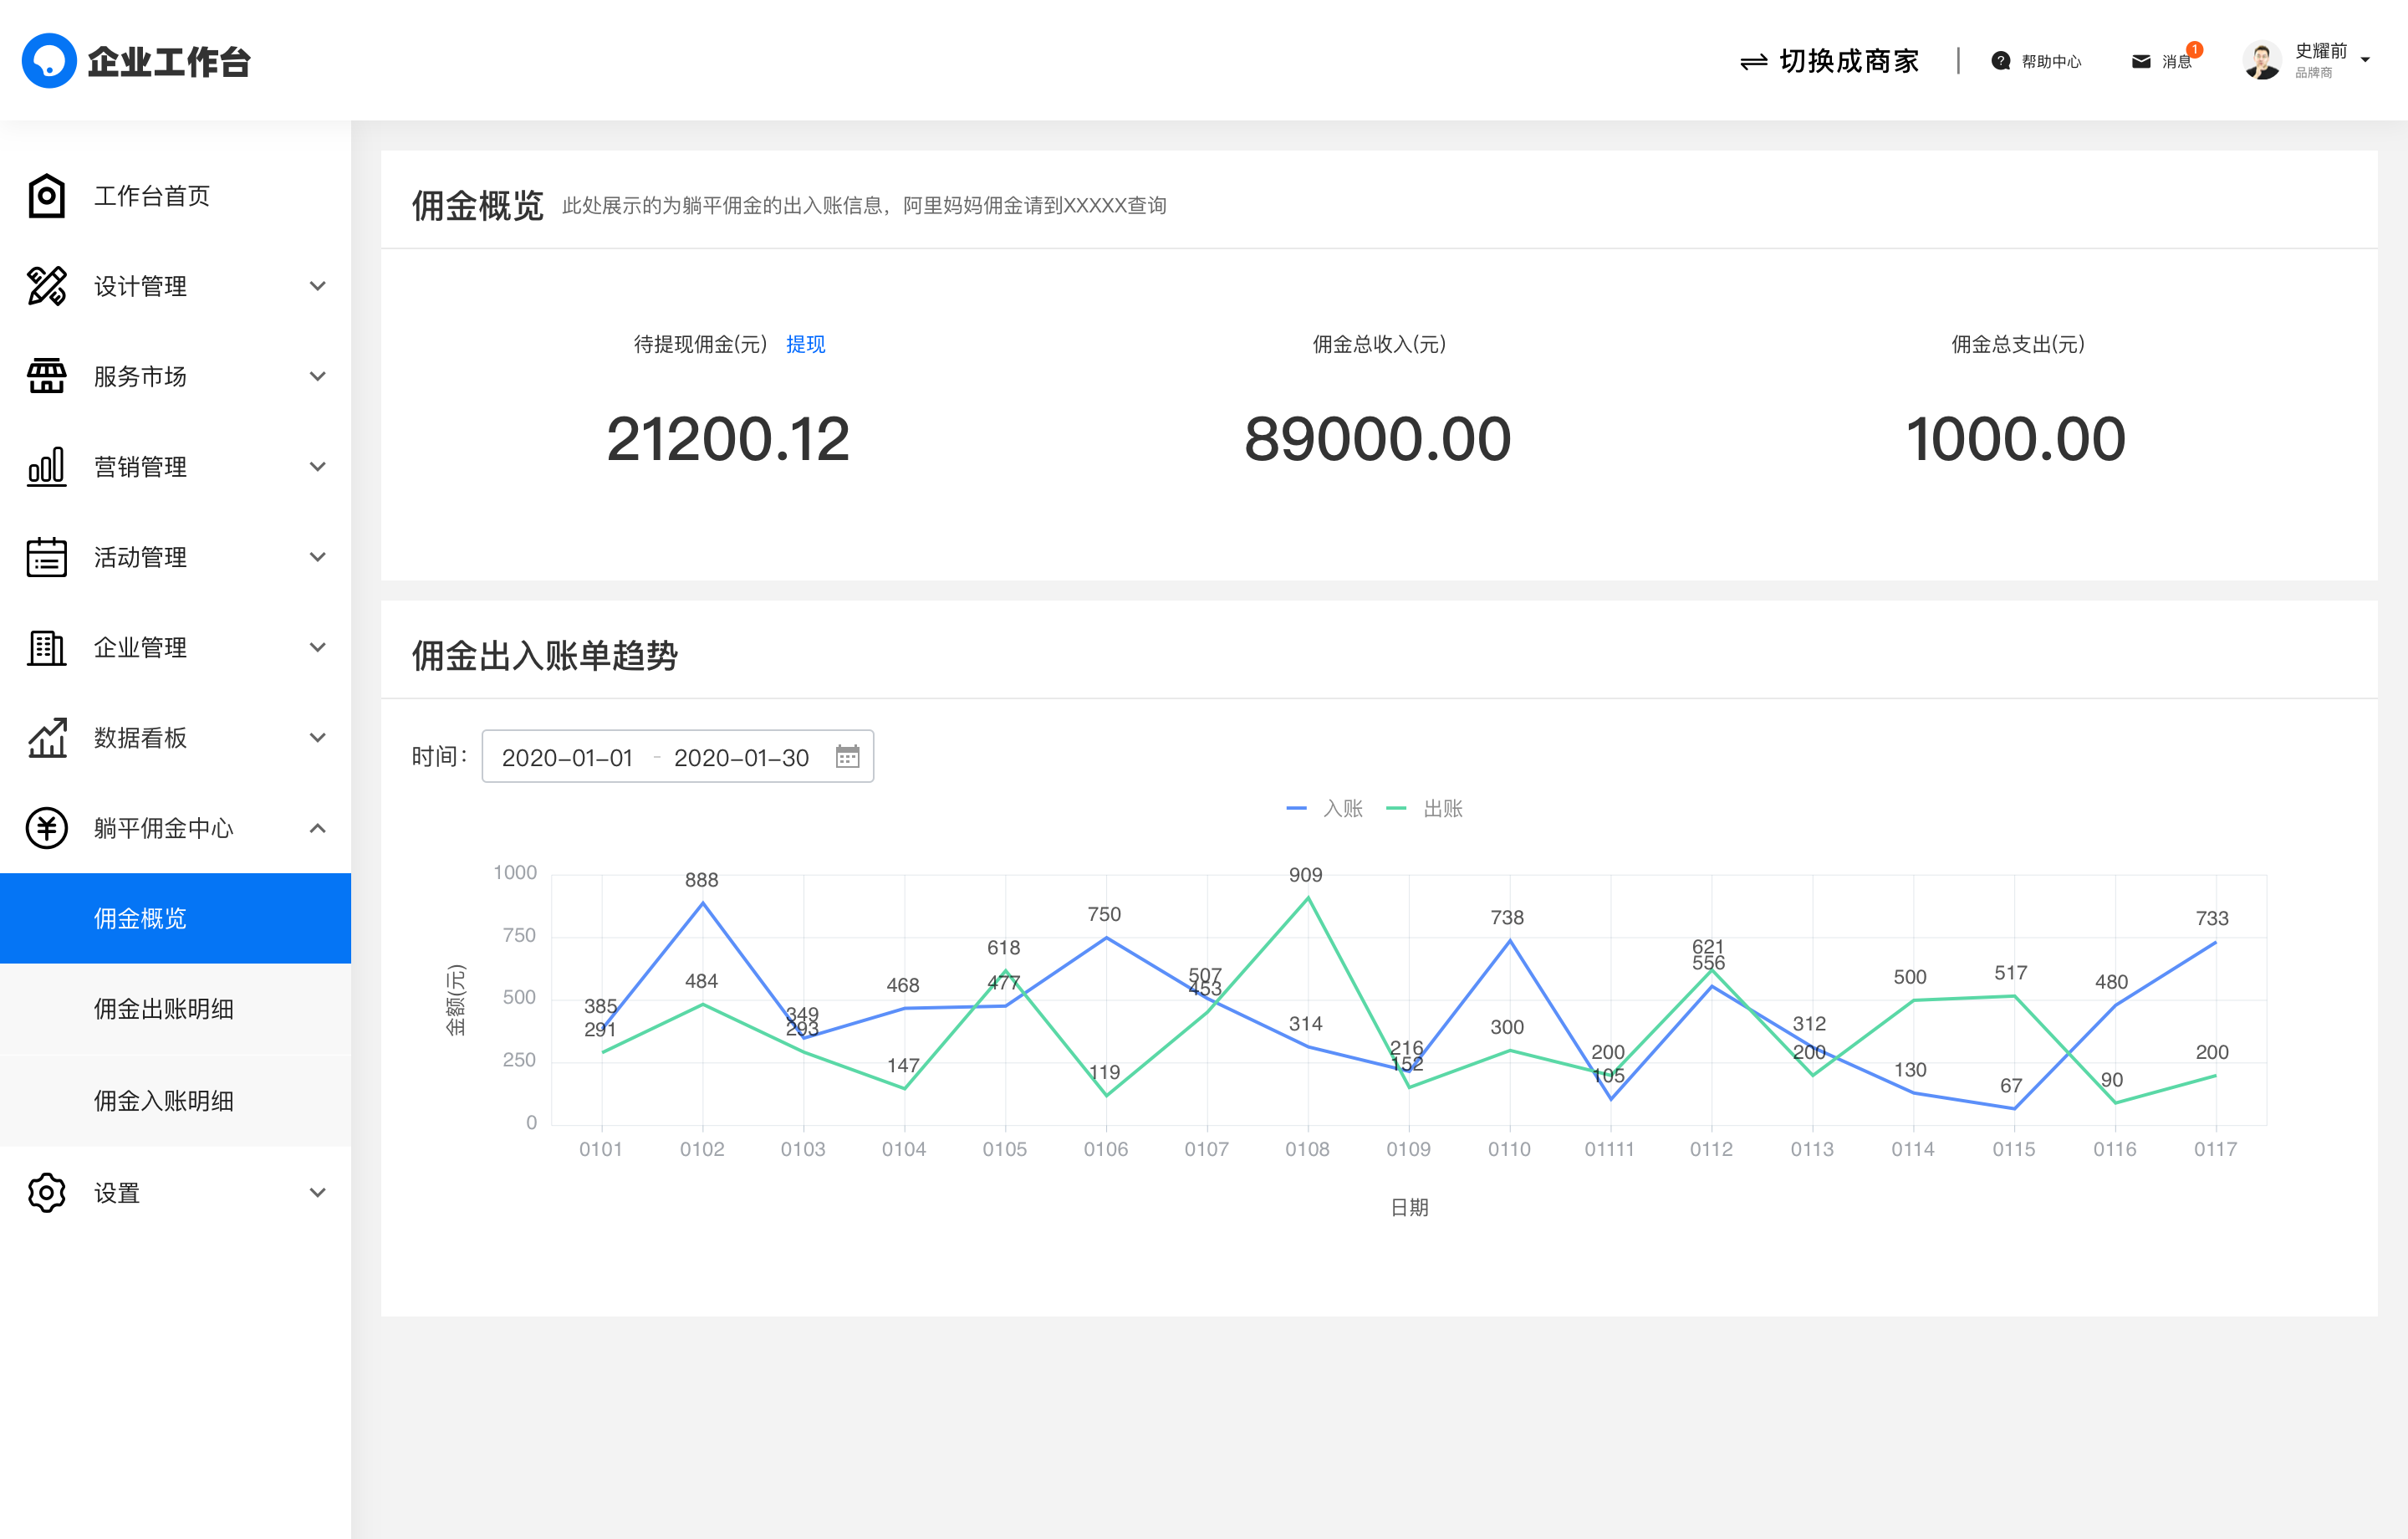Click the 营销管理 bar chart icon
Screen dimensions: 2408x1539
tap(46, 467)
